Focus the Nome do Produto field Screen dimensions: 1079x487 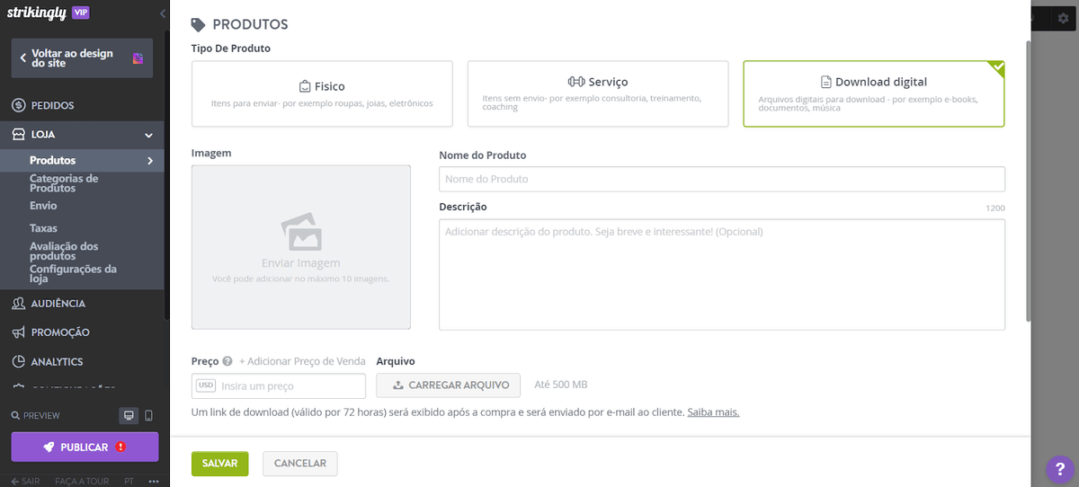[x=722, y=179]
